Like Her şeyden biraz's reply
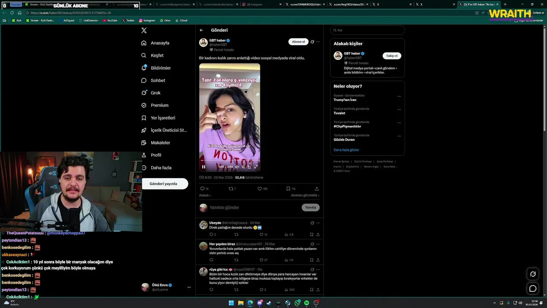The height and width of the screenshot is (308, 547). [x=264, y=260]
